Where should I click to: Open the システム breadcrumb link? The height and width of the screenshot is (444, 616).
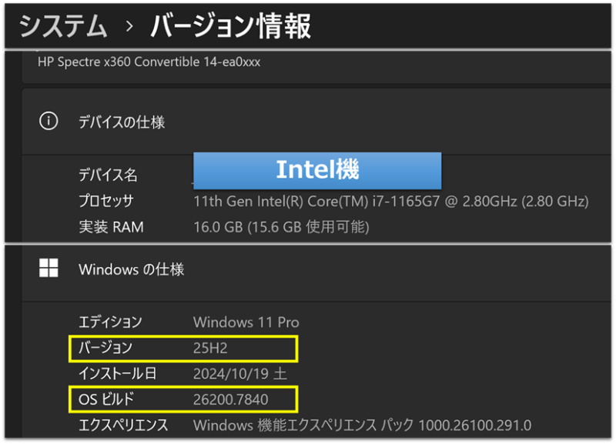tap(62, 24)
